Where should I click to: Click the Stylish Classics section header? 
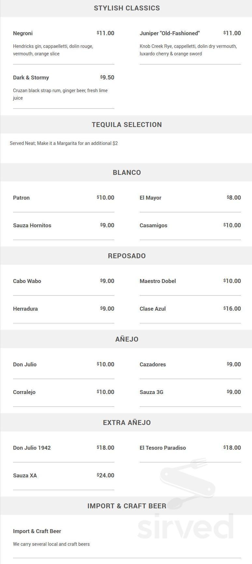point(127,8)
